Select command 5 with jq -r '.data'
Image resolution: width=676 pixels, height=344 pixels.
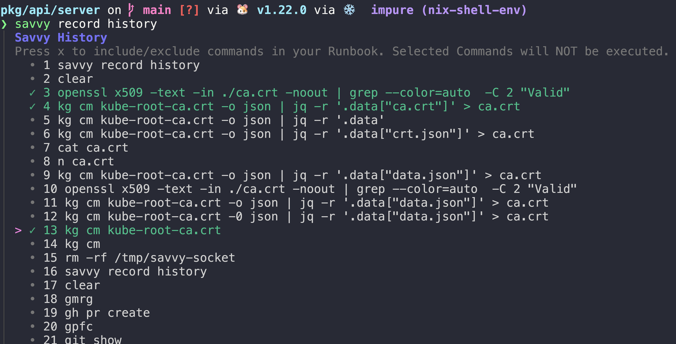[214, 120]
